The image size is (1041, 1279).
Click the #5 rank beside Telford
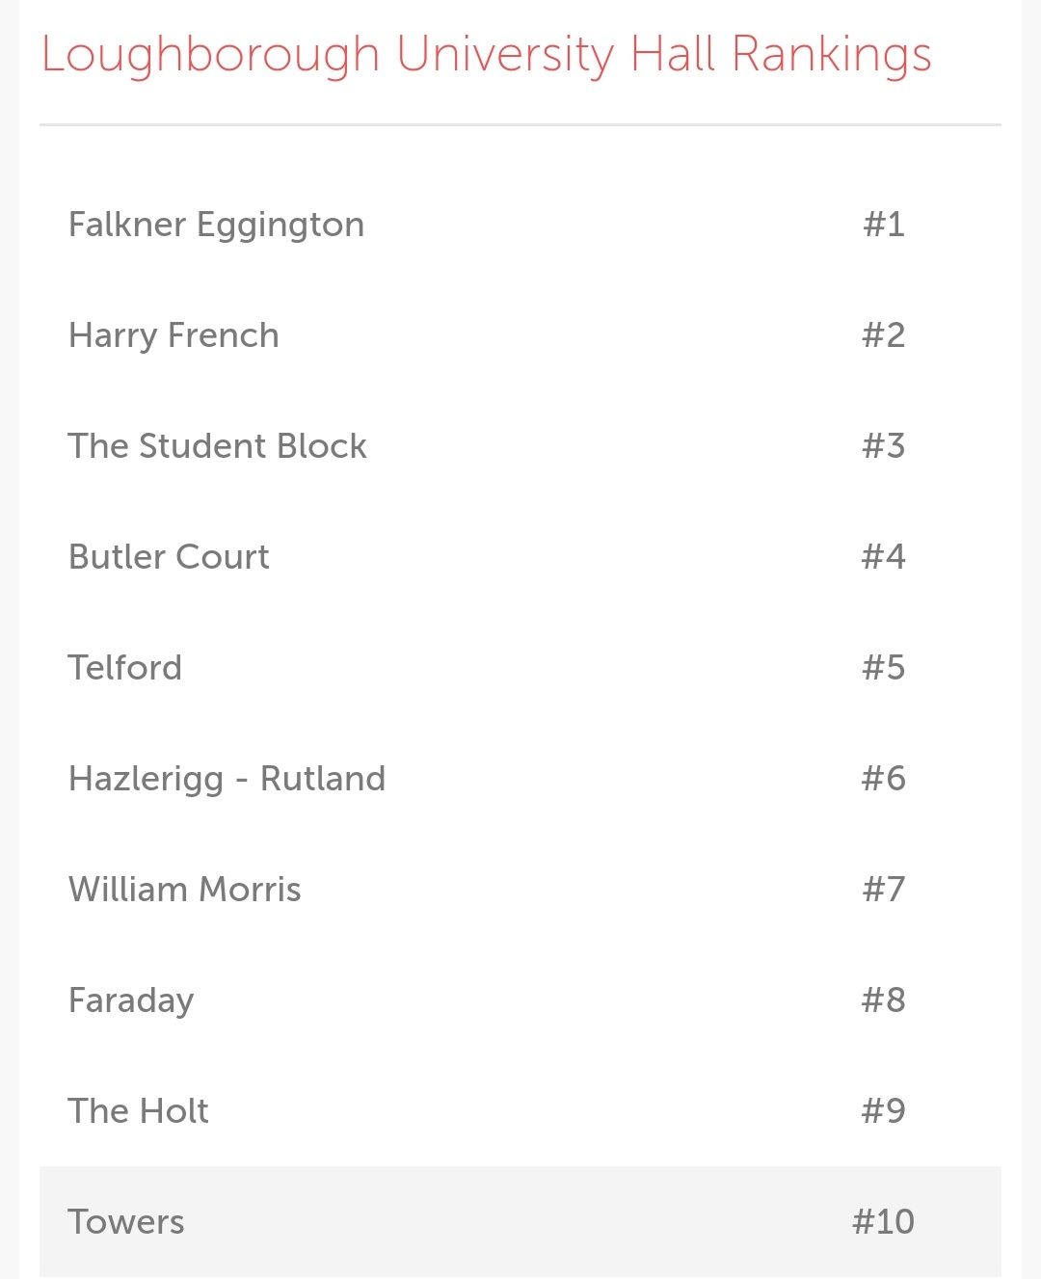point(884,668)
